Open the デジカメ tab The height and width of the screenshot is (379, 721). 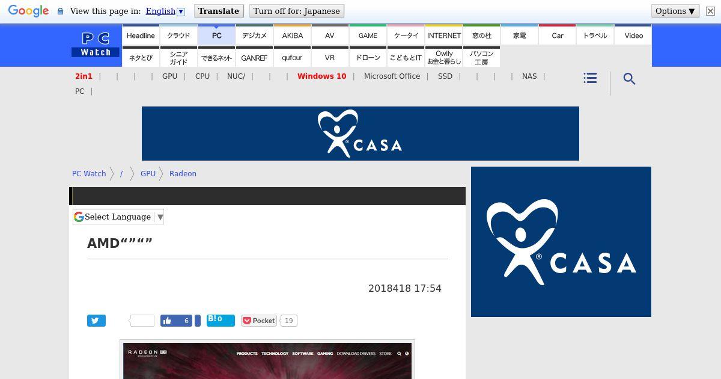254,35
